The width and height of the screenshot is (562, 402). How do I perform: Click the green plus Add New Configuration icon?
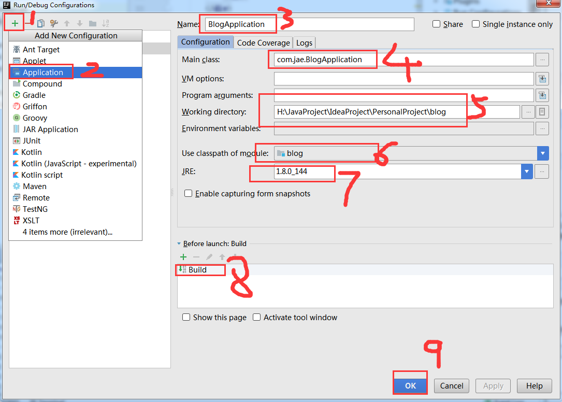click(x=15, y=23)
